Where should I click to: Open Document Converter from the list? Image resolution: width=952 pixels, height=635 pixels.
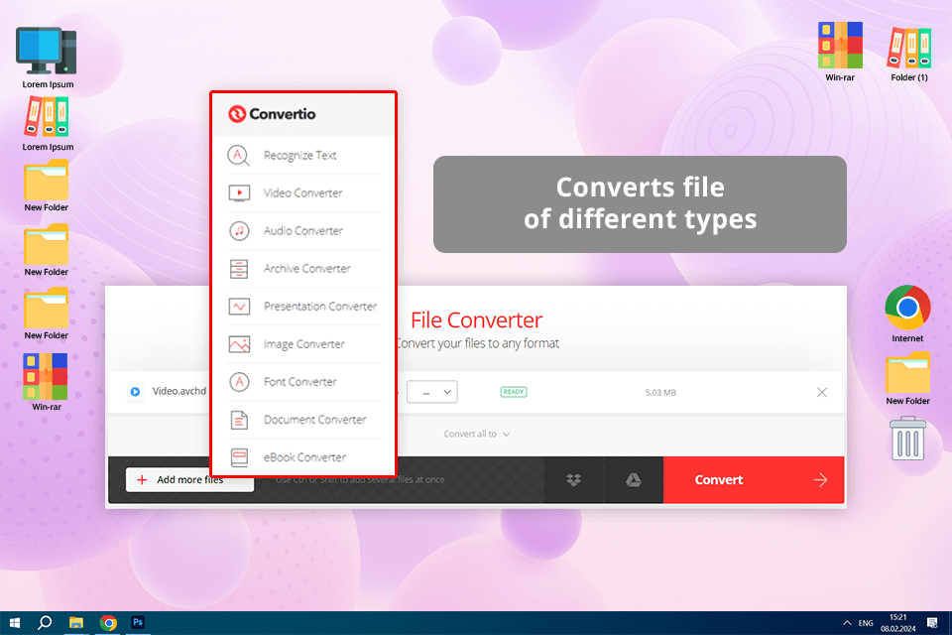(303, 420)
